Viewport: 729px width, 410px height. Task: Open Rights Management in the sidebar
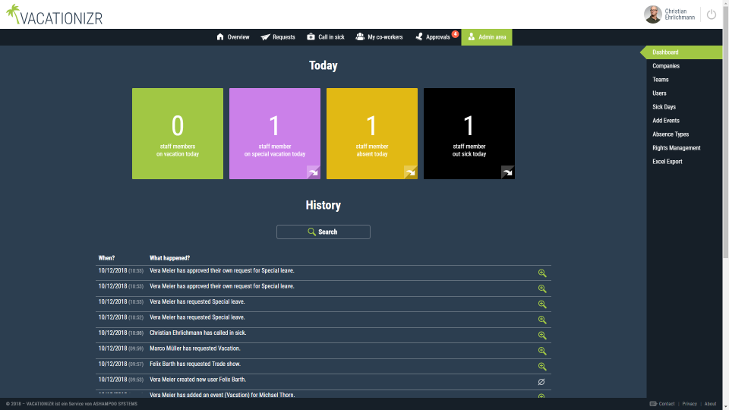[676, 148]
